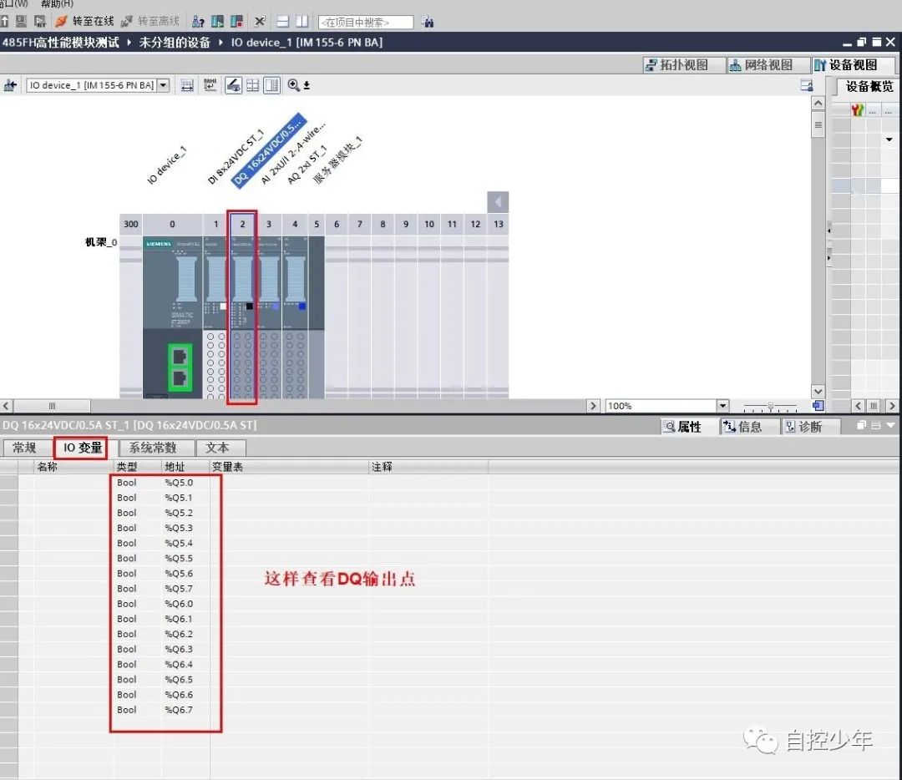Image resolution: width=902 pixels, height=780 pixels.
Task: Open the 100% zoom level dropdown
Action: coord(723,406)
